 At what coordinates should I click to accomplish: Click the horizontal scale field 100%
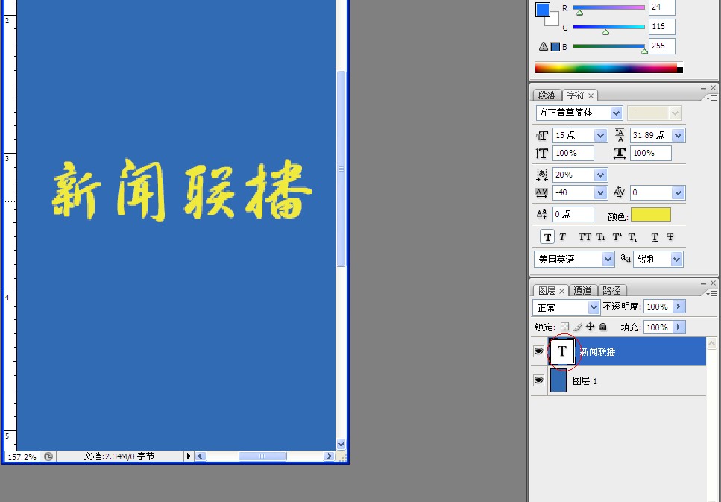coord(651,153)
